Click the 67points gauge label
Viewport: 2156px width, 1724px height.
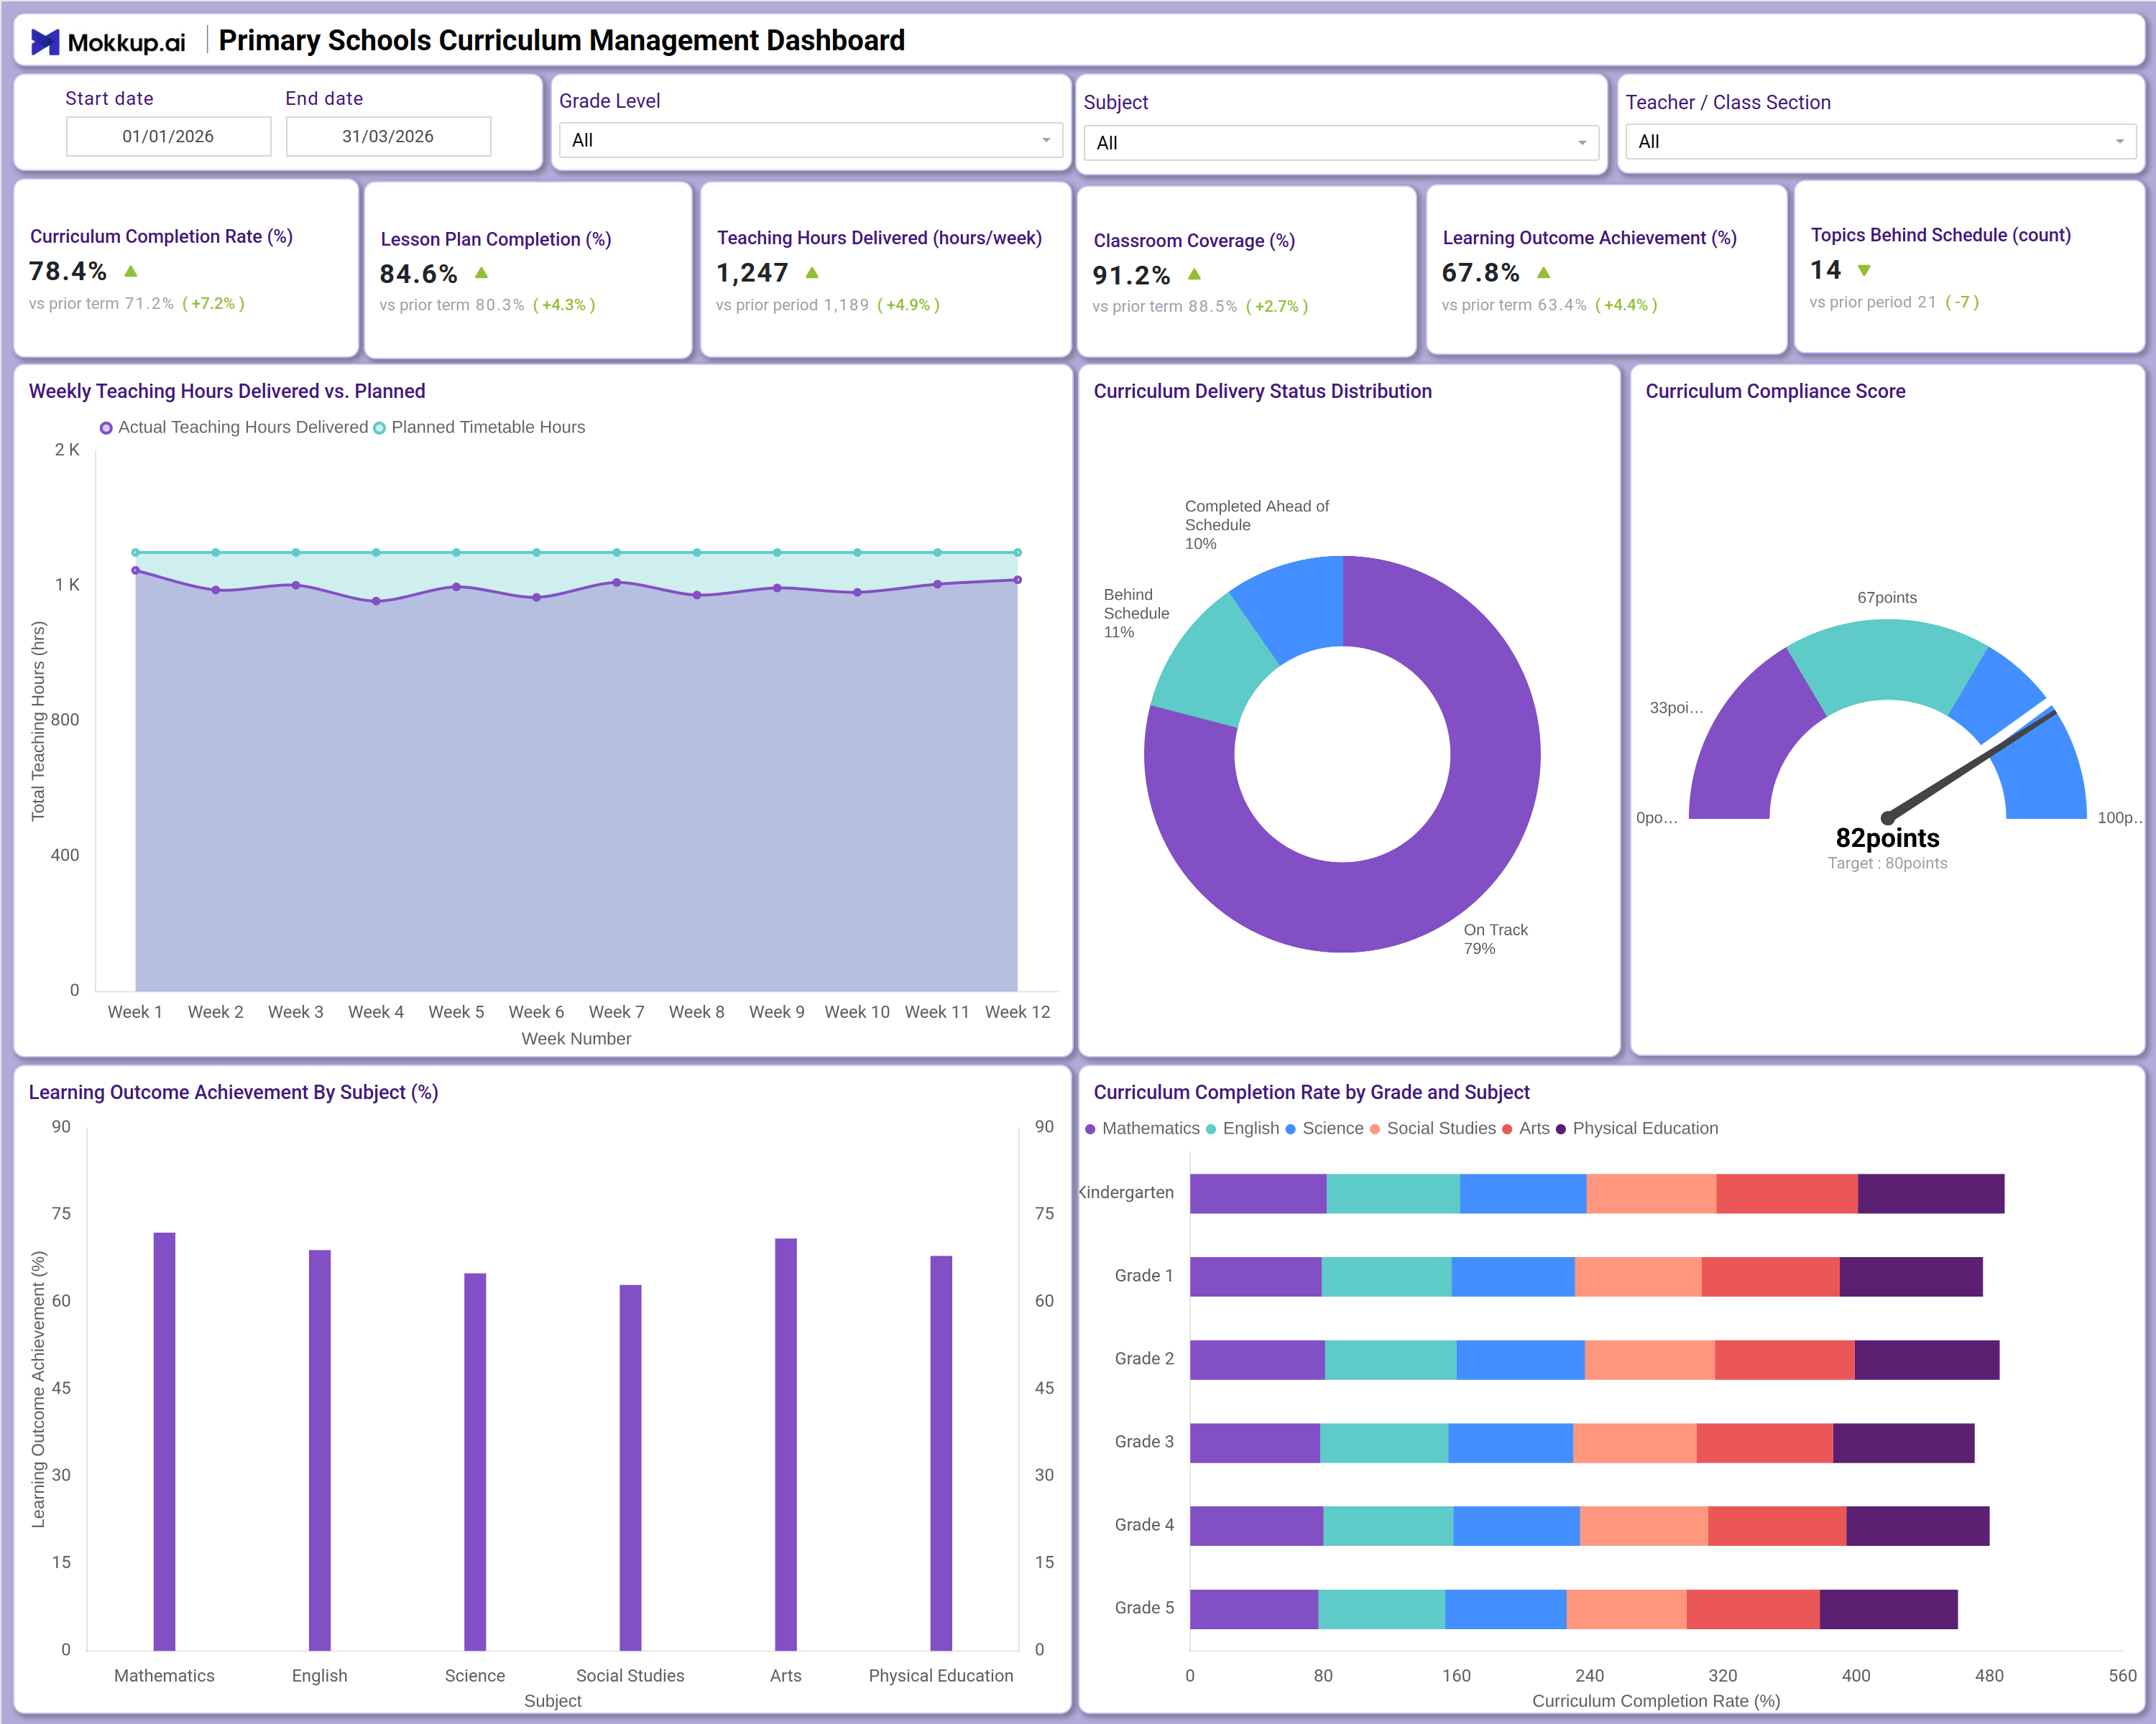coord(1887,598)
